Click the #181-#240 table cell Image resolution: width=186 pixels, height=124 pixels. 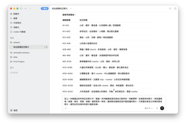pos(68,73)
